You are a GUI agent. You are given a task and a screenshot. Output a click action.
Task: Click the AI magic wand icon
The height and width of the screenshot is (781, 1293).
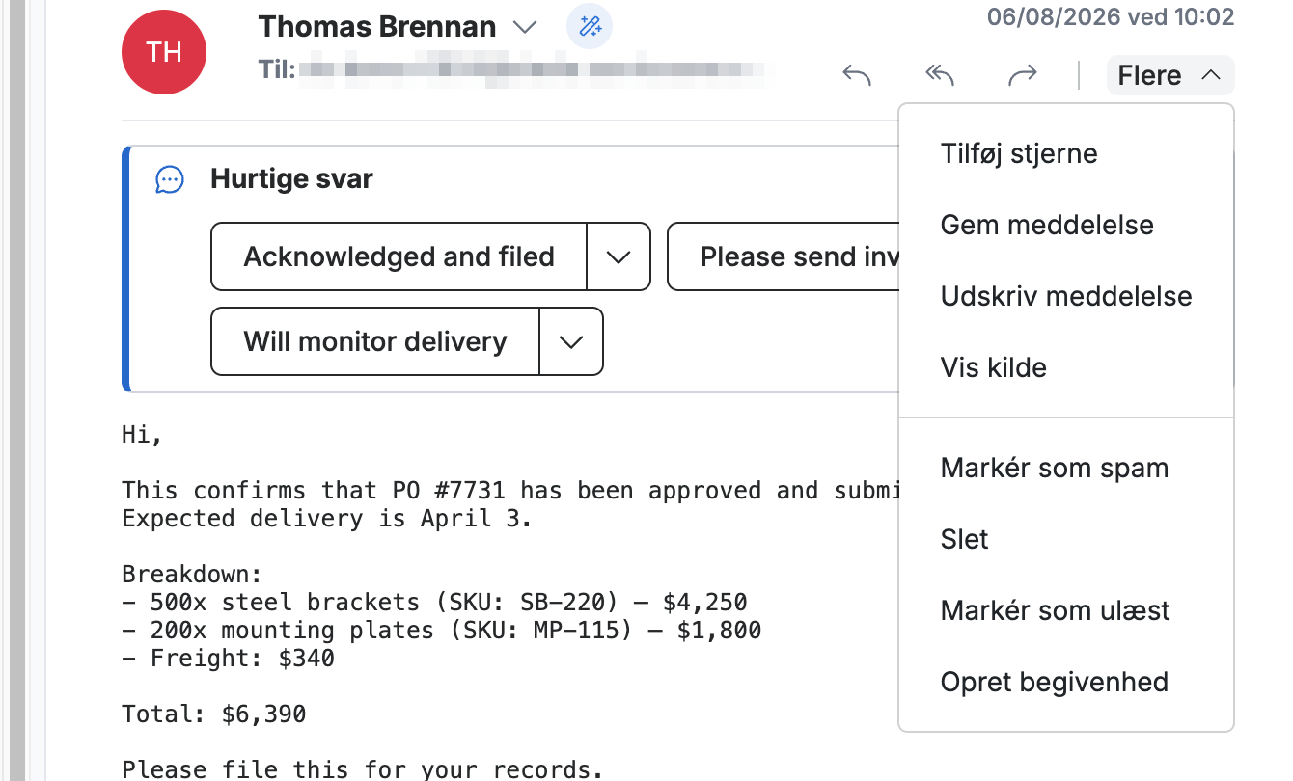pos(590,27)
